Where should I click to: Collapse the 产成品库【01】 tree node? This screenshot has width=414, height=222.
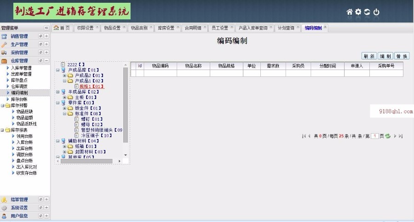click(x=58, y=70)
